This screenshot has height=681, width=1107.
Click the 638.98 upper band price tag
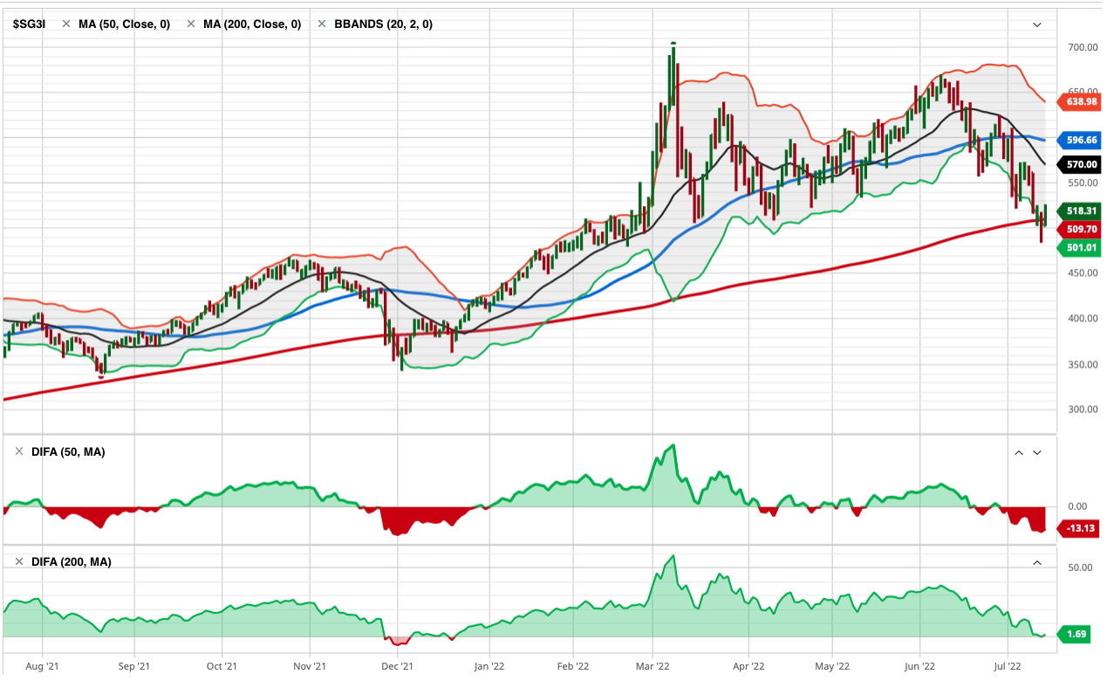[x=1080, y=101]
